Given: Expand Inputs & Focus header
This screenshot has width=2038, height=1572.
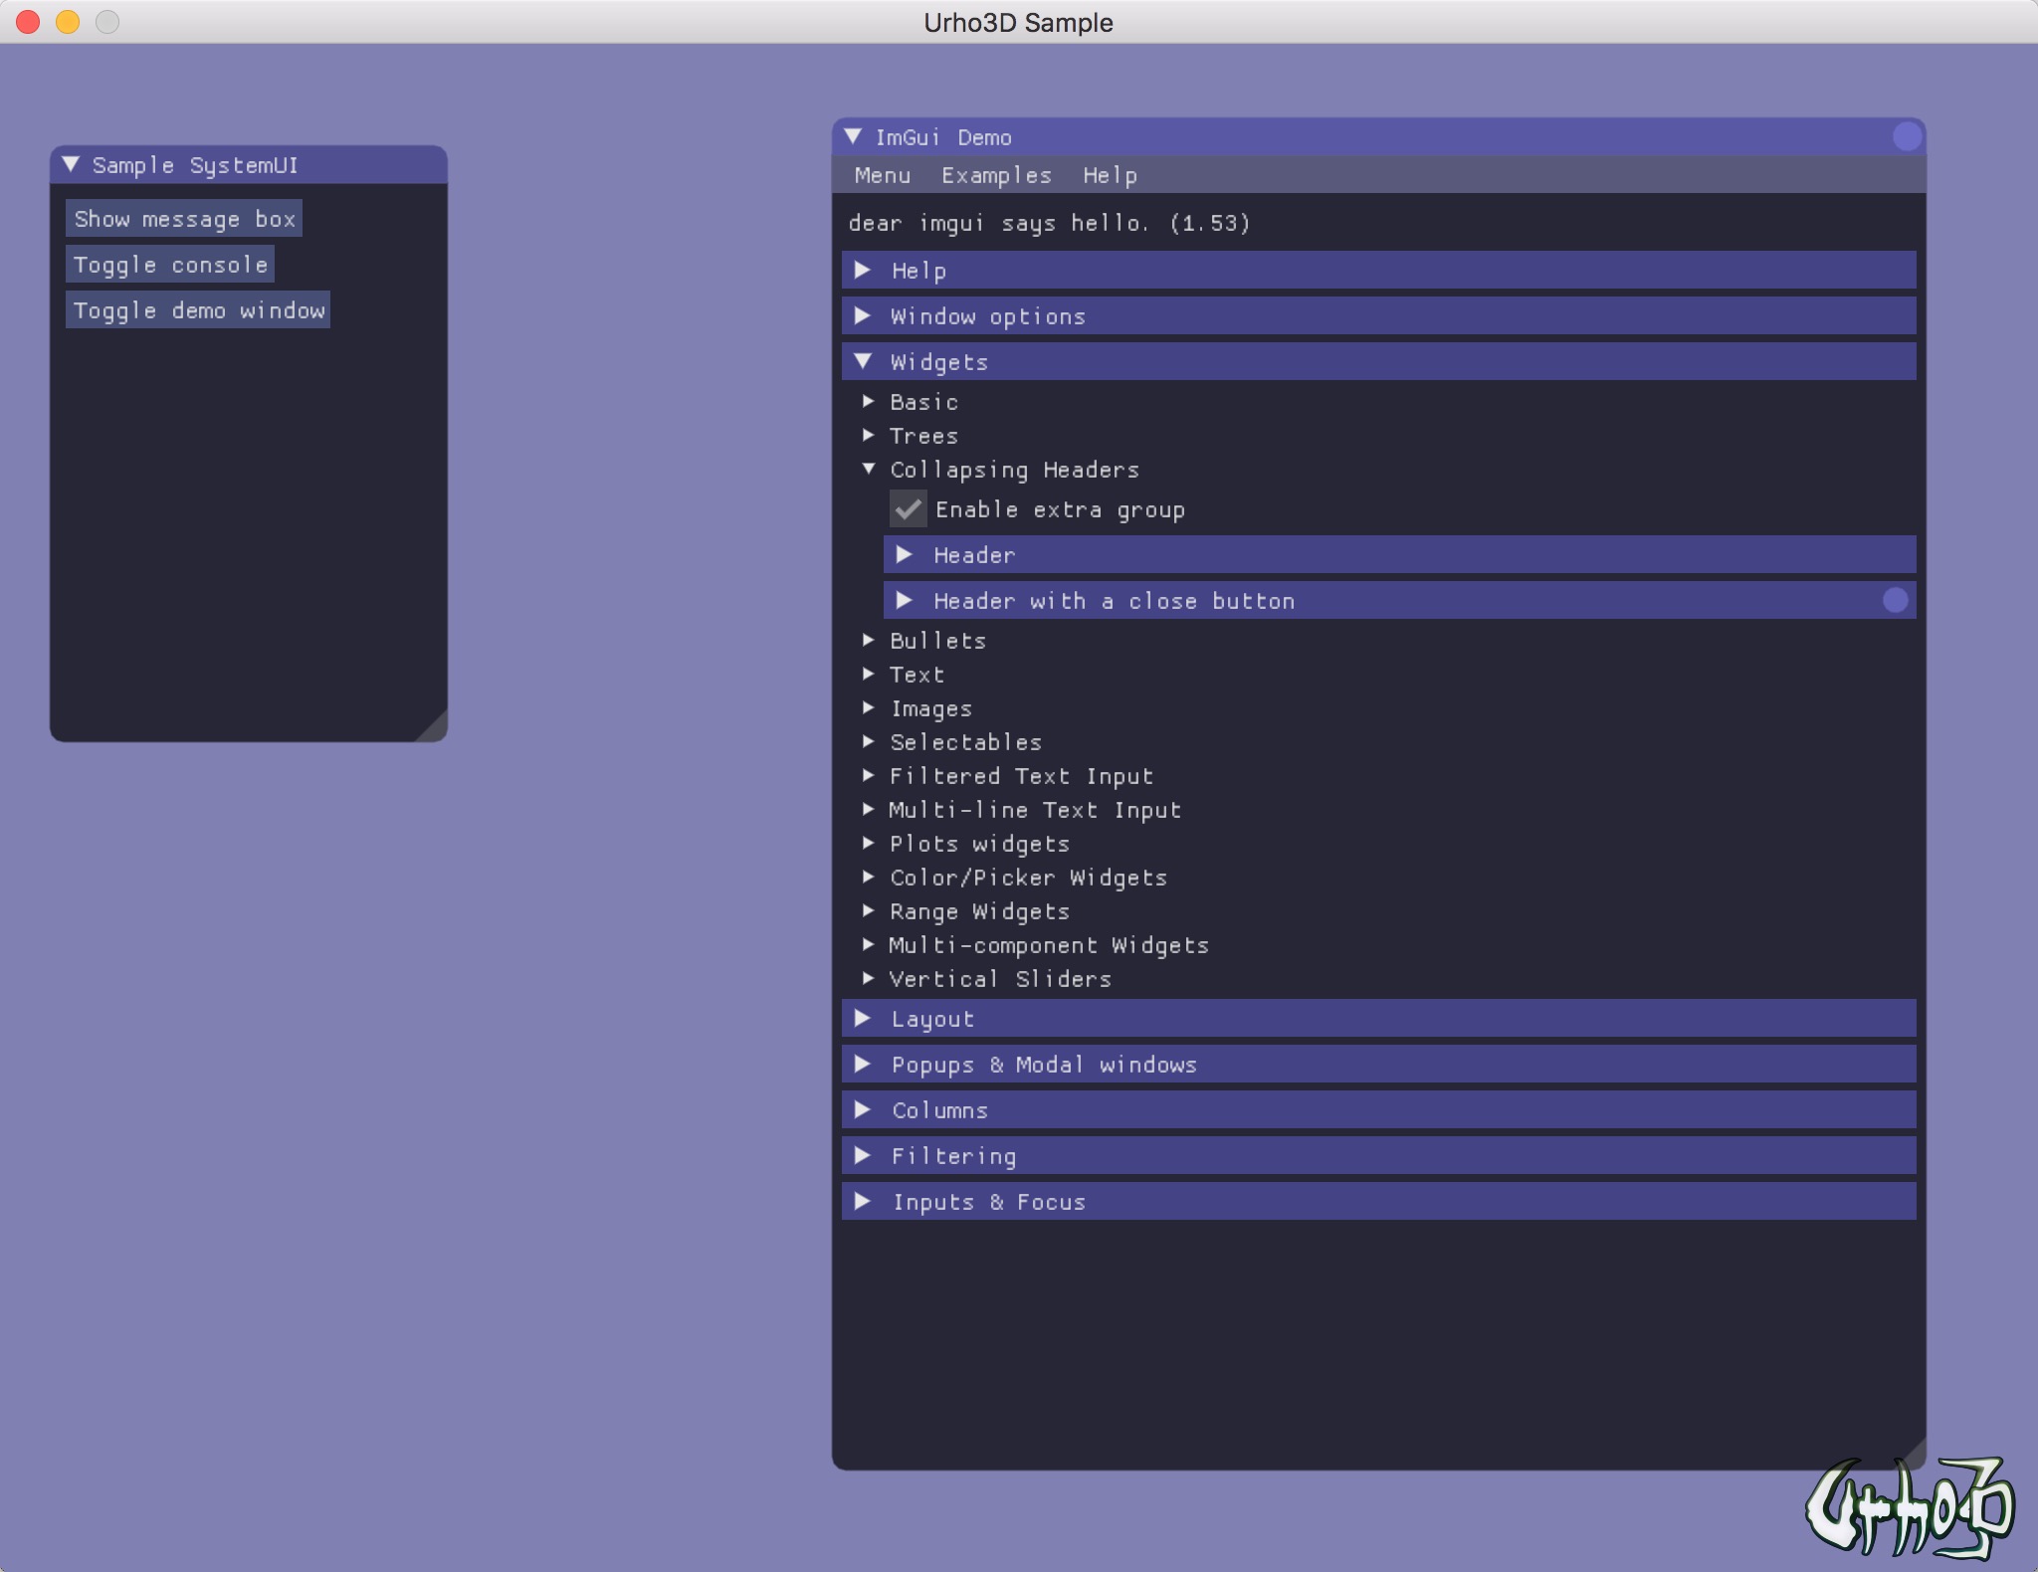Looking at the screenshot, I should point(1378,1202).
